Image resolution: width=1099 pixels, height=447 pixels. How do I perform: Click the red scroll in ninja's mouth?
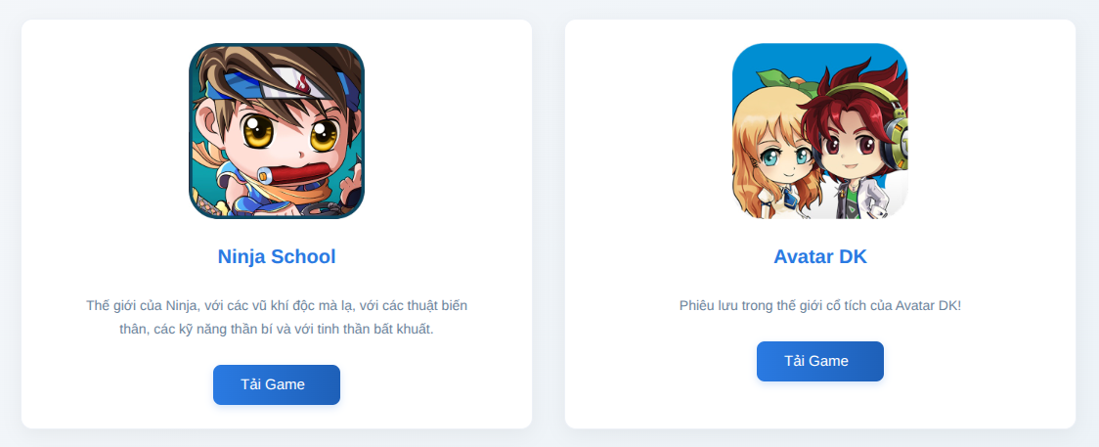(296, 174)
